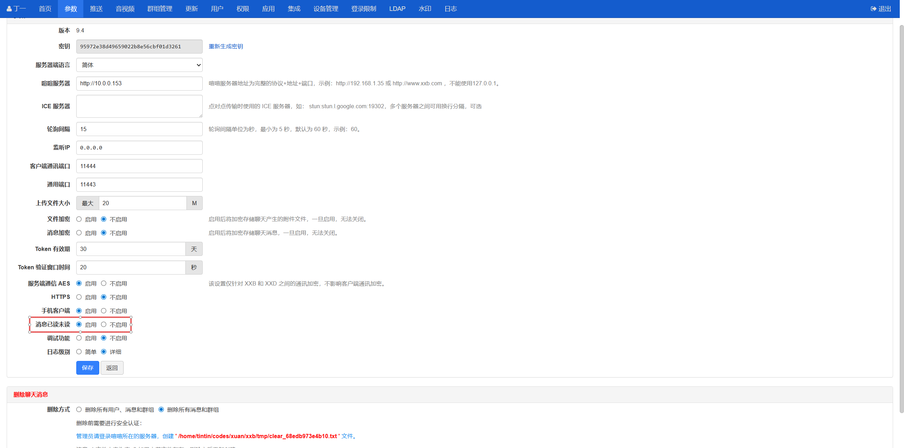
Task: Click the polling interval input field
Action: [x=139, y=129]
